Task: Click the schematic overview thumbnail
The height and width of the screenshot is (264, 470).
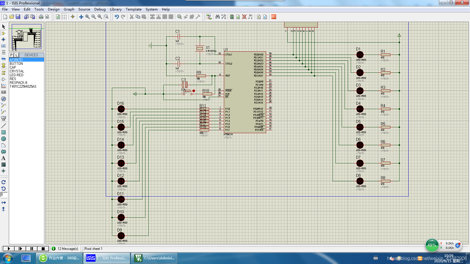Action: [26, 37]
